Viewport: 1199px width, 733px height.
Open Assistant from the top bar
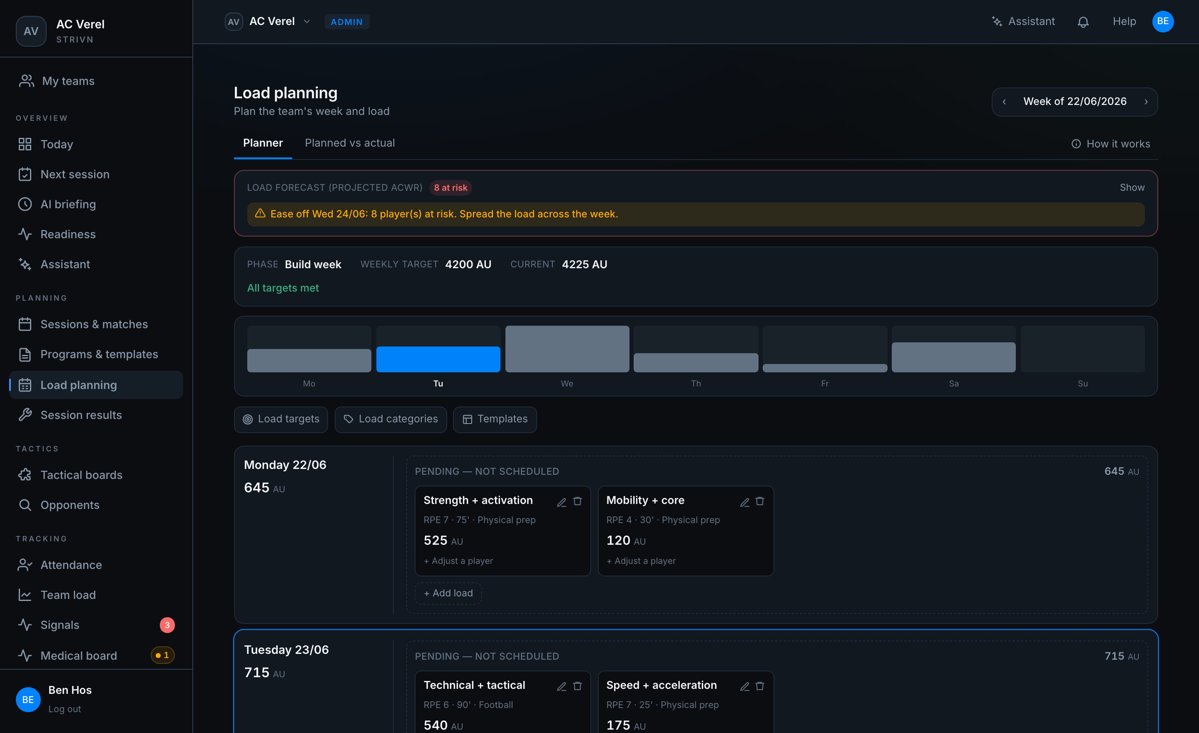pos(1023,21)
